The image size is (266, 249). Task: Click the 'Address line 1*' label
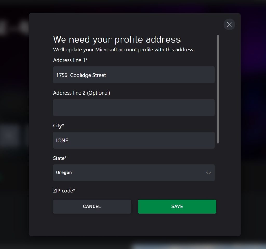[x=70, y=60]
